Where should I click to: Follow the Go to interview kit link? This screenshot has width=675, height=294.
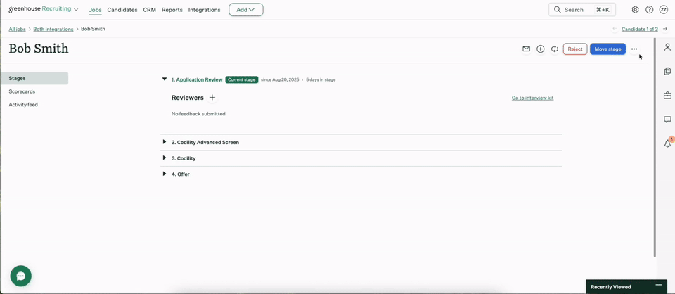pos(532,98)
